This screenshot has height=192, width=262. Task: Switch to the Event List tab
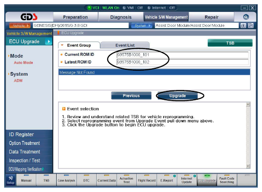tap(125, 45)
